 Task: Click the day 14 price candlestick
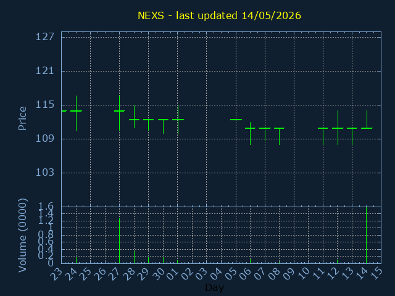[367, 120]
